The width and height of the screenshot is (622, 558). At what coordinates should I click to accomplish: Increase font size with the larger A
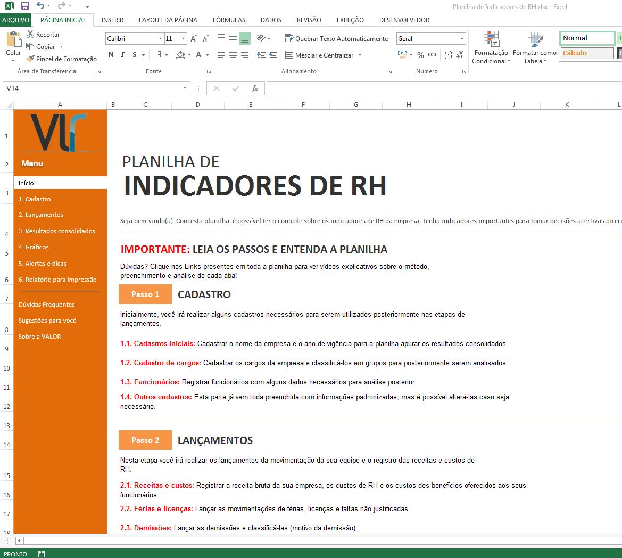194,38
